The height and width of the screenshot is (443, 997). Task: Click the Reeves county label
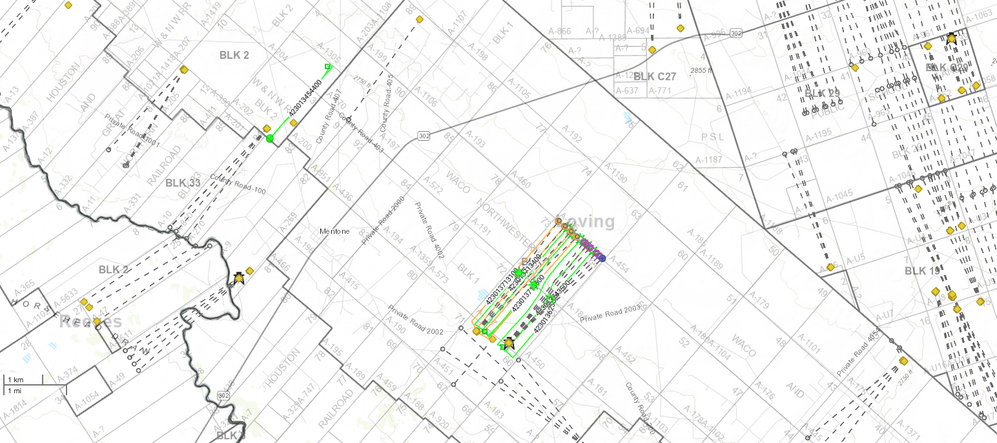[x=90, y=321]
